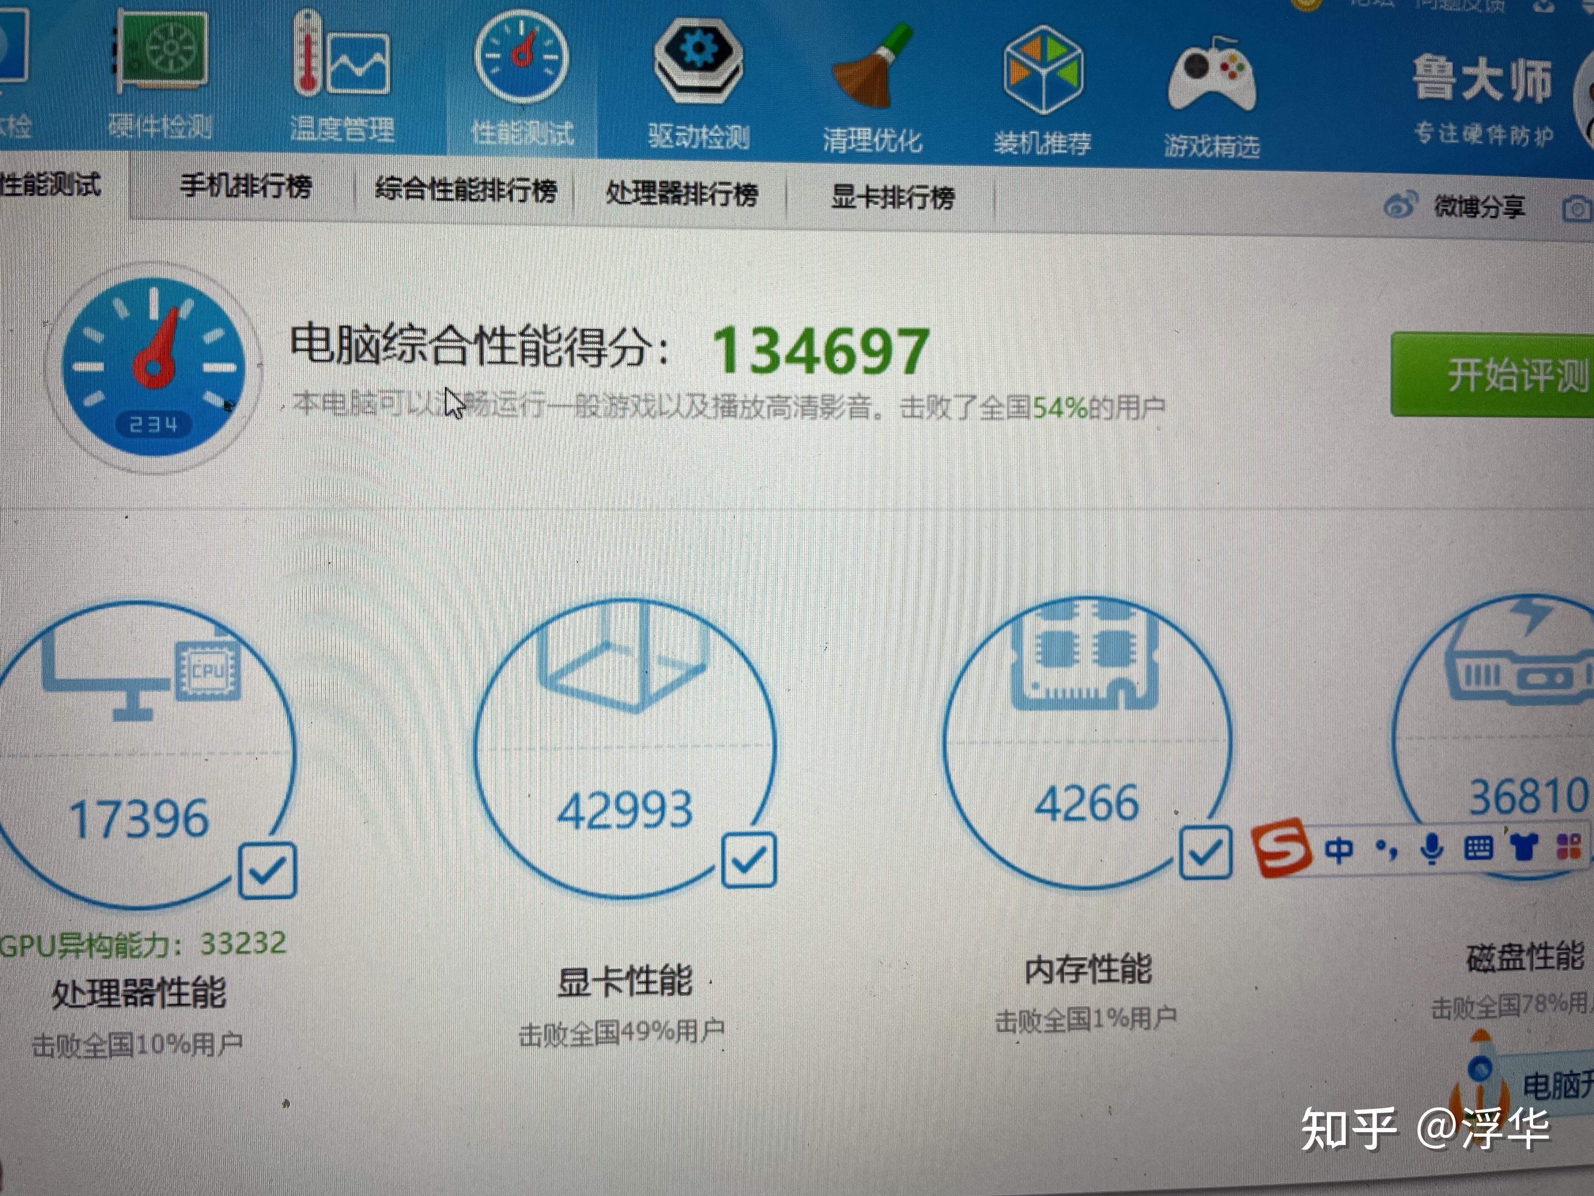Click the 54% beaten users percentage text
1594x1196 pixels.
(x=1059, y=408)
